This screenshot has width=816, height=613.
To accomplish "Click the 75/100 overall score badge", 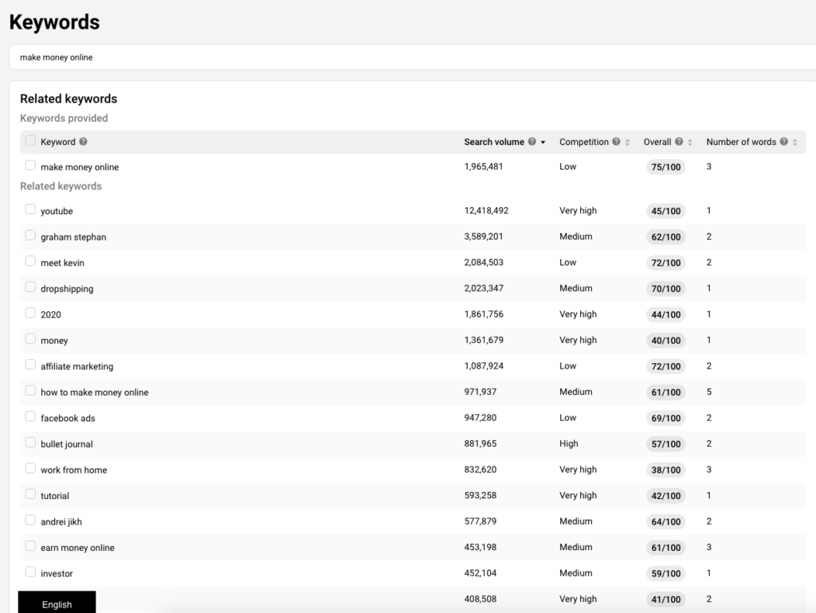I will pyautogui.click(x=665, y=167).
